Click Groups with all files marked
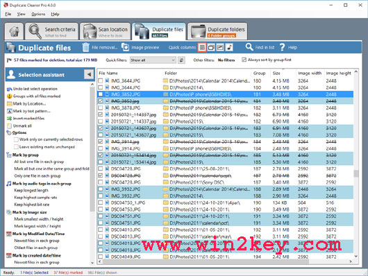 (37, 96)
